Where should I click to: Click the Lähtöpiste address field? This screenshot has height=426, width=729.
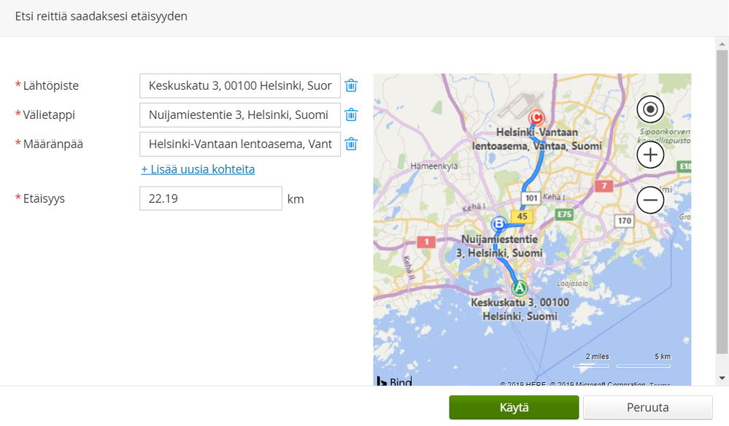(x=239, y=85)
